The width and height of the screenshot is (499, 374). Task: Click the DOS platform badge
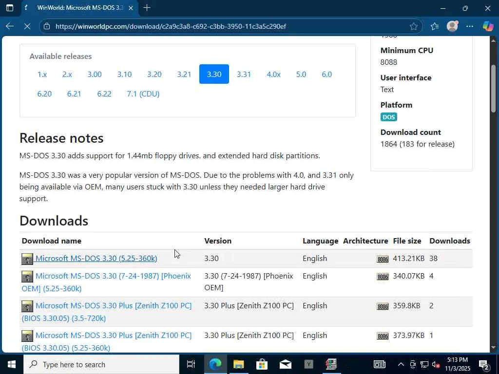click(x=388, y=117)
